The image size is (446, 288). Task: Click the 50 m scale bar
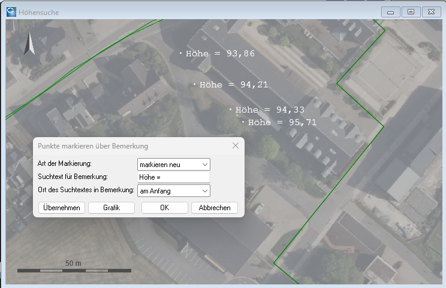(74, 270)
